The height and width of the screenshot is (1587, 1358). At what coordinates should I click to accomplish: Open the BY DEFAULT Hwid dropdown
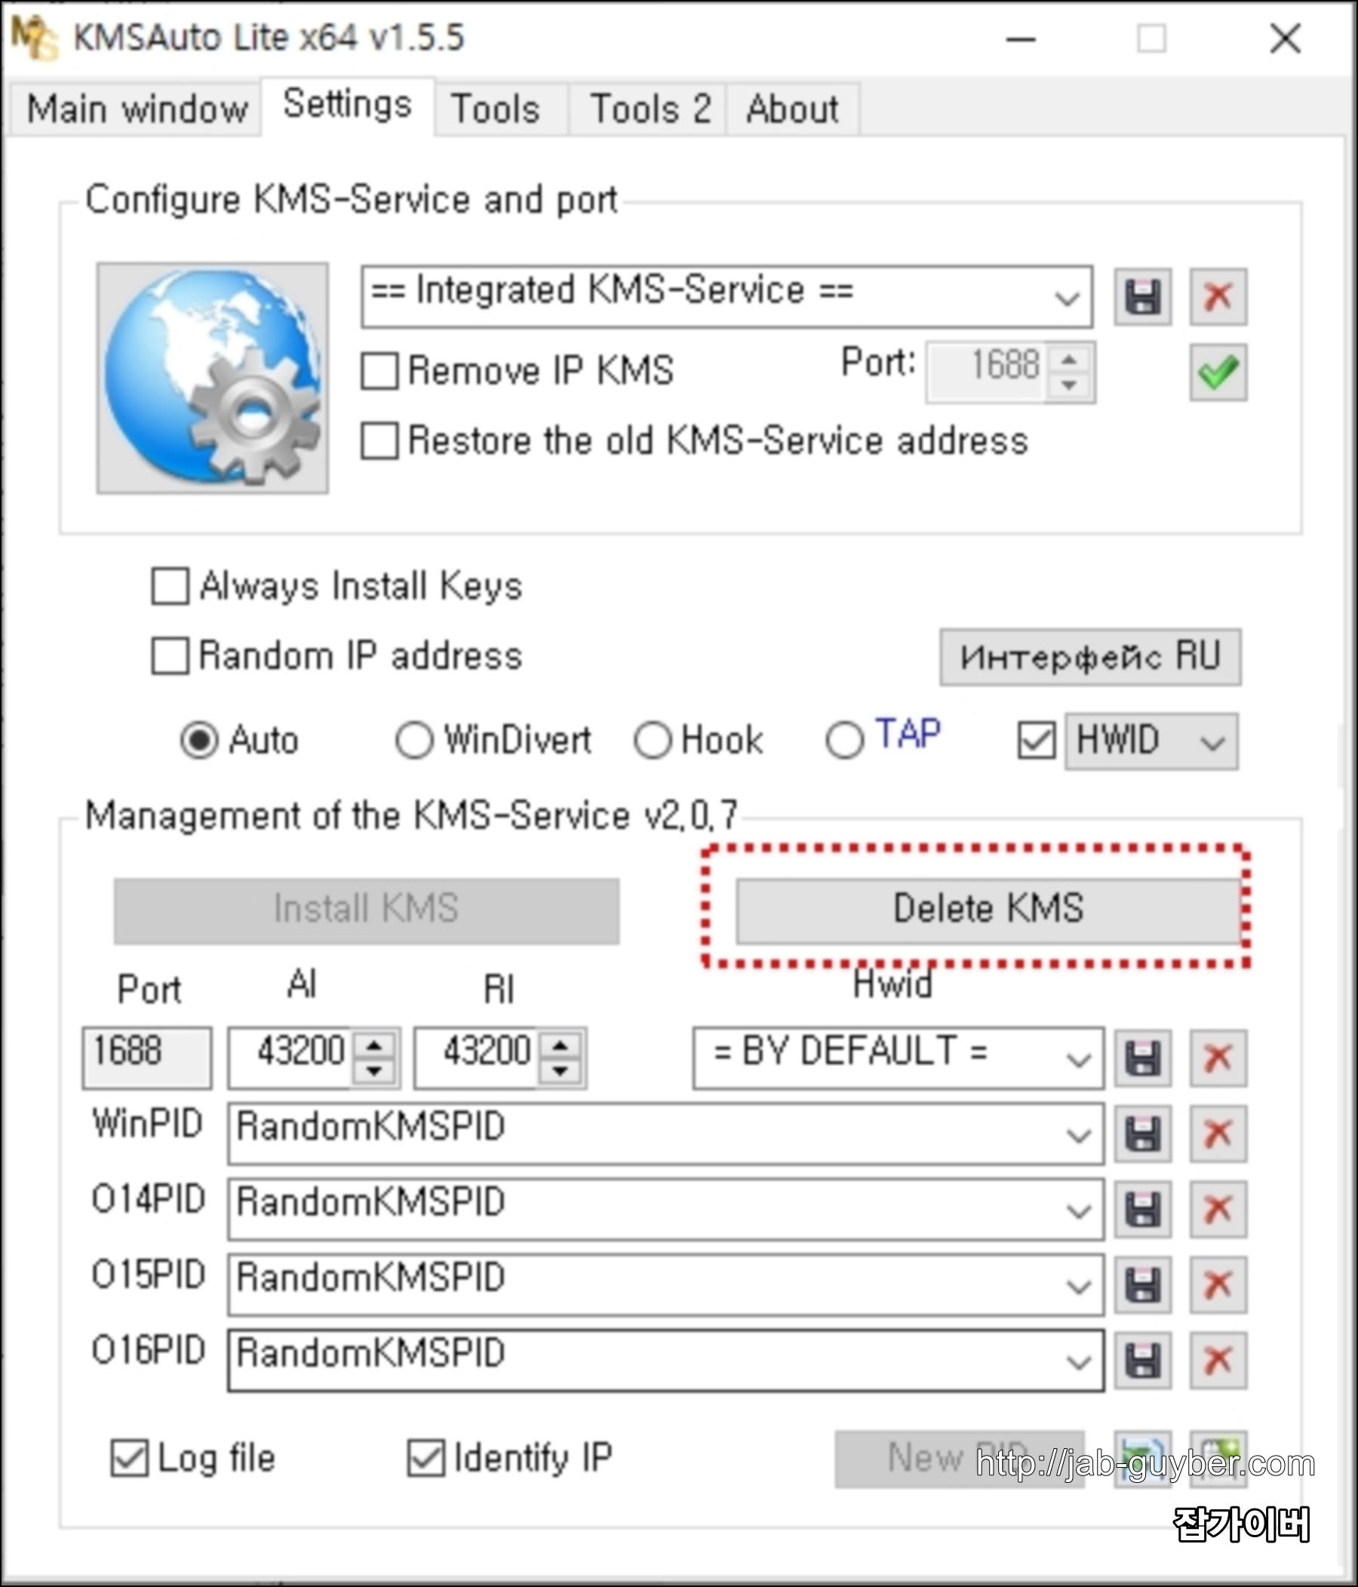click(x=1078, y=1059)
